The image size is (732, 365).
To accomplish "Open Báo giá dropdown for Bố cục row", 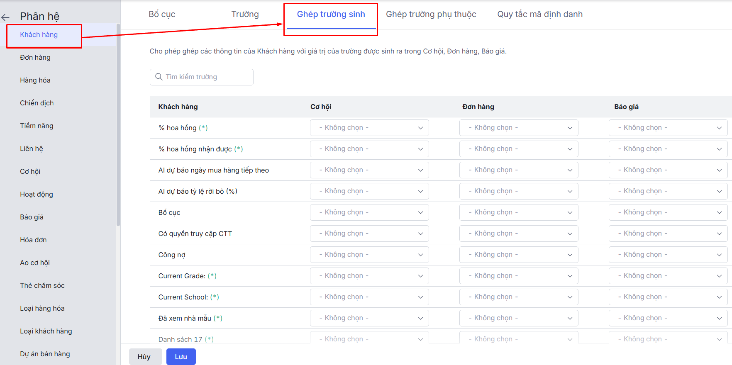I will pos(668,212).
